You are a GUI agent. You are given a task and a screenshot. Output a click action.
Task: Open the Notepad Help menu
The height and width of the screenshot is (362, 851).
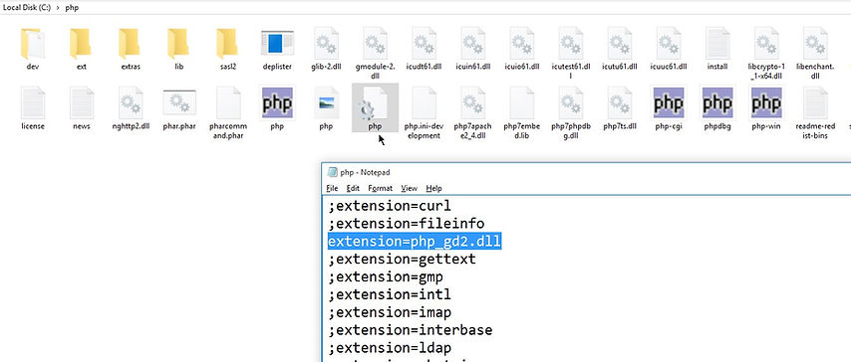pyautogui.click(x=433, y=188)
